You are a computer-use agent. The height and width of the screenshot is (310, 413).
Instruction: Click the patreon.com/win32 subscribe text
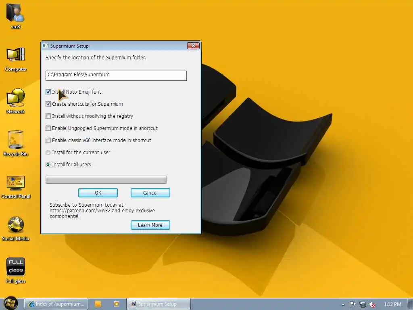point(102,210)
